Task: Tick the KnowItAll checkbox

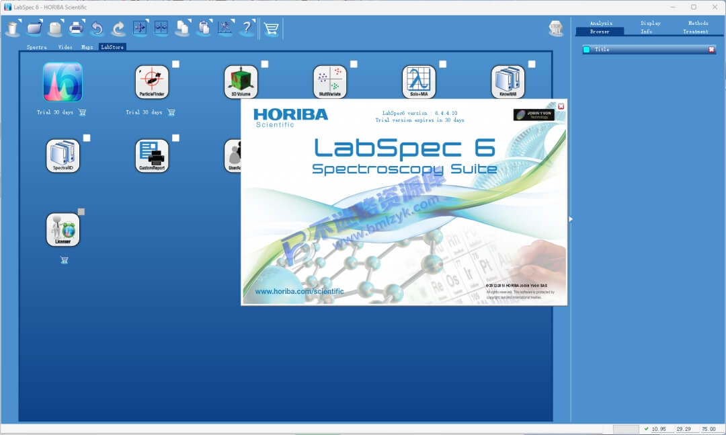Action: coord(532,65)
